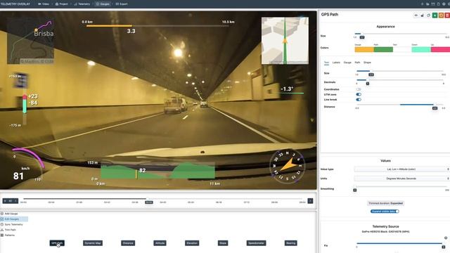Select the Elevation gauge button
450x253 pixels.
(x=192, y=243)
